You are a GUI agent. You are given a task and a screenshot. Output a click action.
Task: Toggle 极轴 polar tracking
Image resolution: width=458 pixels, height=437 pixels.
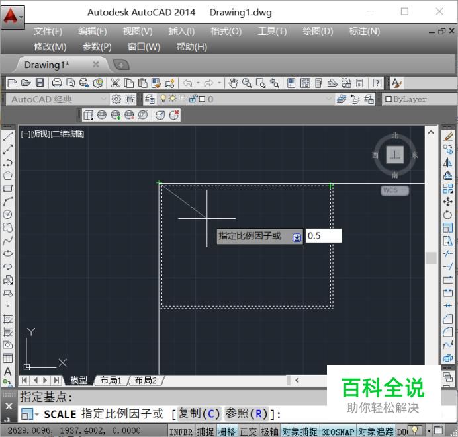pos(269,432)
